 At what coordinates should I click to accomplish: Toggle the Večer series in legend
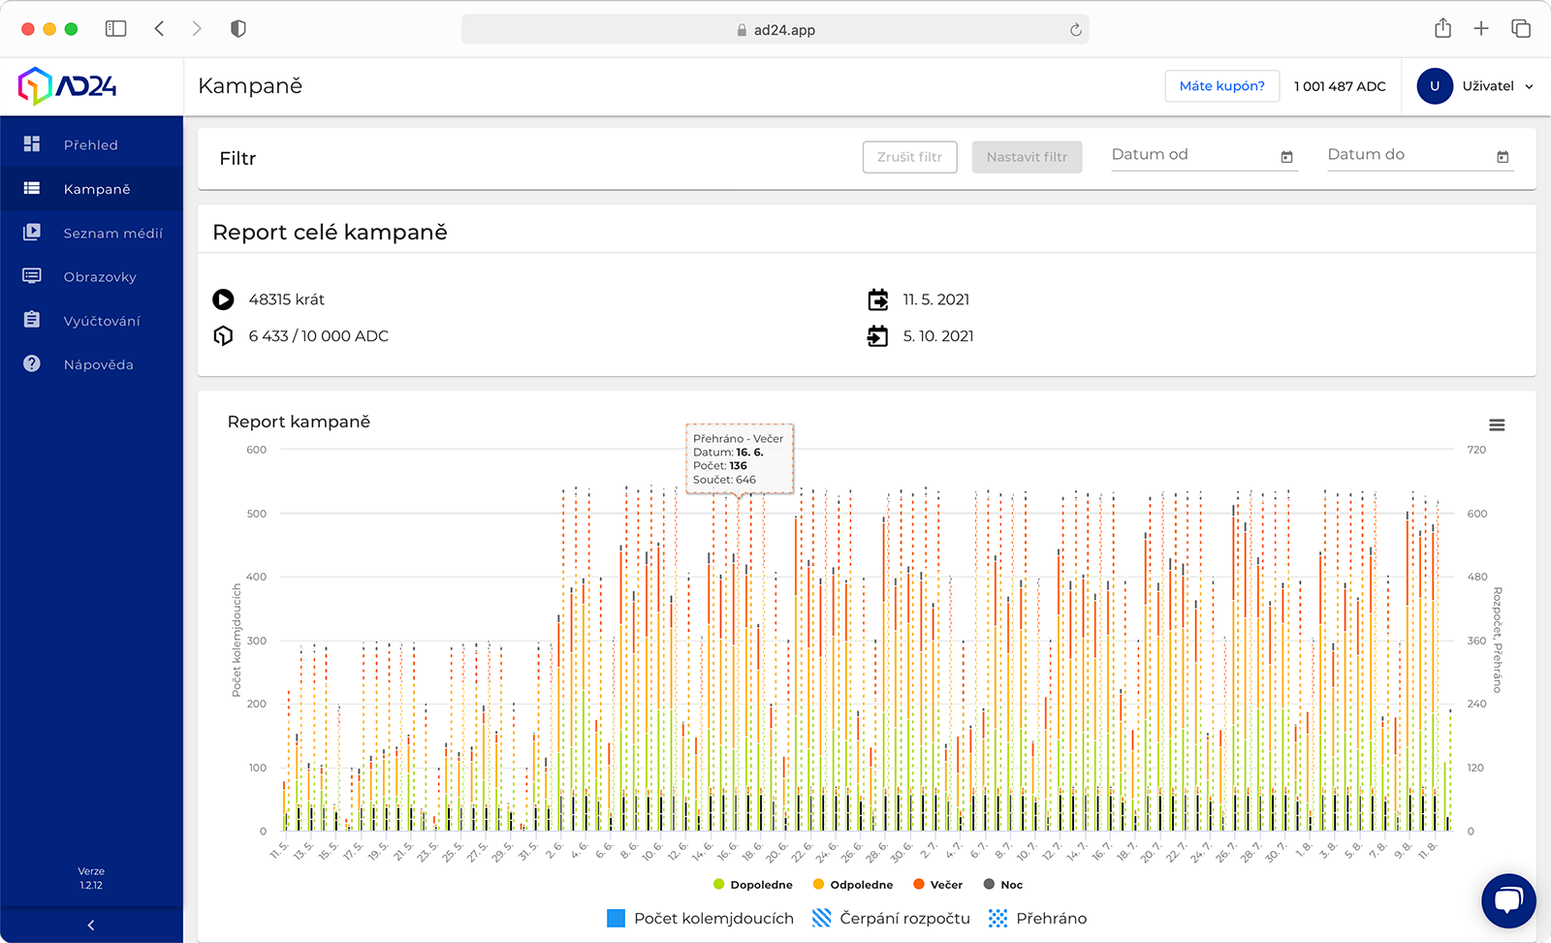937,885
